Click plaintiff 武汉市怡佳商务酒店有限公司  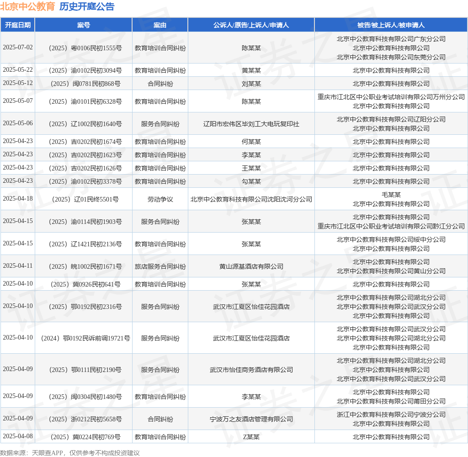coord(251,370)
